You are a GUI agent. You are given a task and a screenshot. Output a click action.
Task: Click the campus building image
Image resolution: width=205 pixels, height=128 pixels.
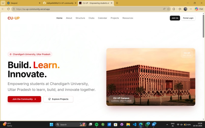click(x=151, y=77)
